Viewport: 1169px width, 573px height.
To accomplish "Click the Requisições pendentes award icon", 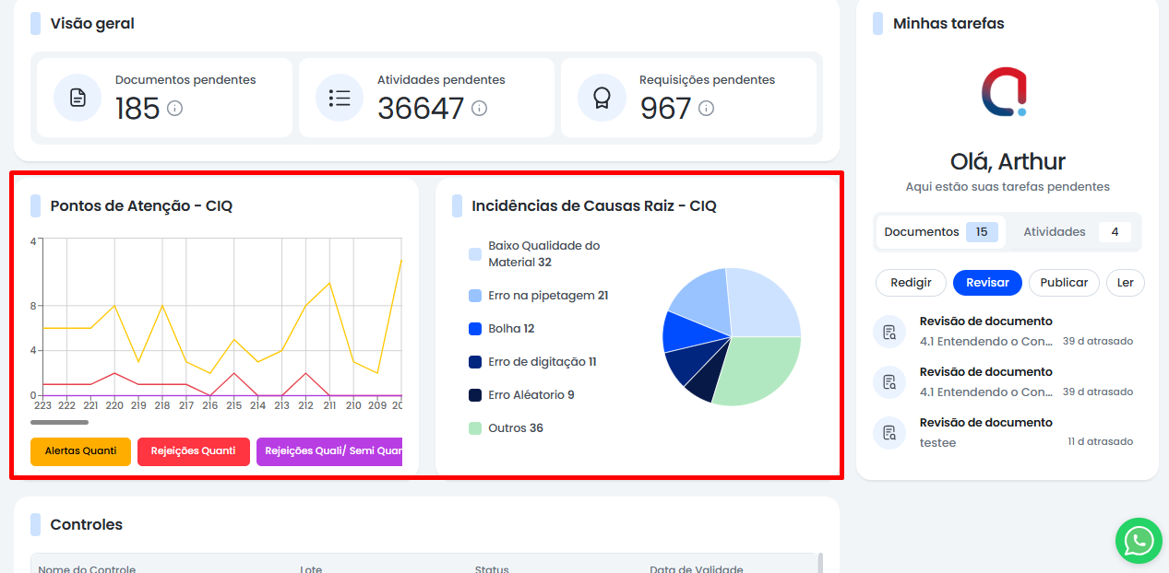I will point(602,98).
